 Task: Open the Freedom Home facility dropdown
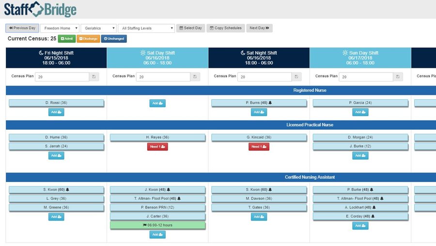click(59, 28)
